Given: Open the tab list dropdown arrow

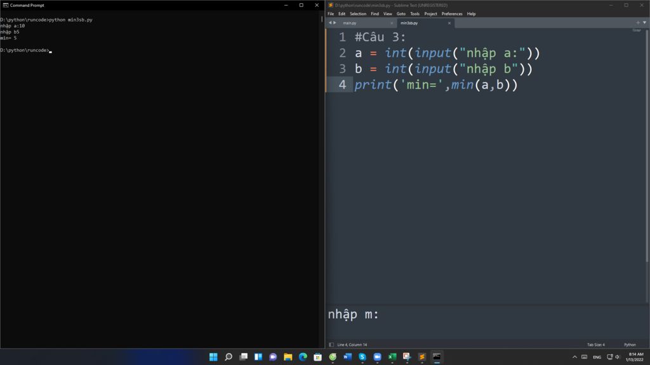Looking at the screenshot, I should click(644, 23).
